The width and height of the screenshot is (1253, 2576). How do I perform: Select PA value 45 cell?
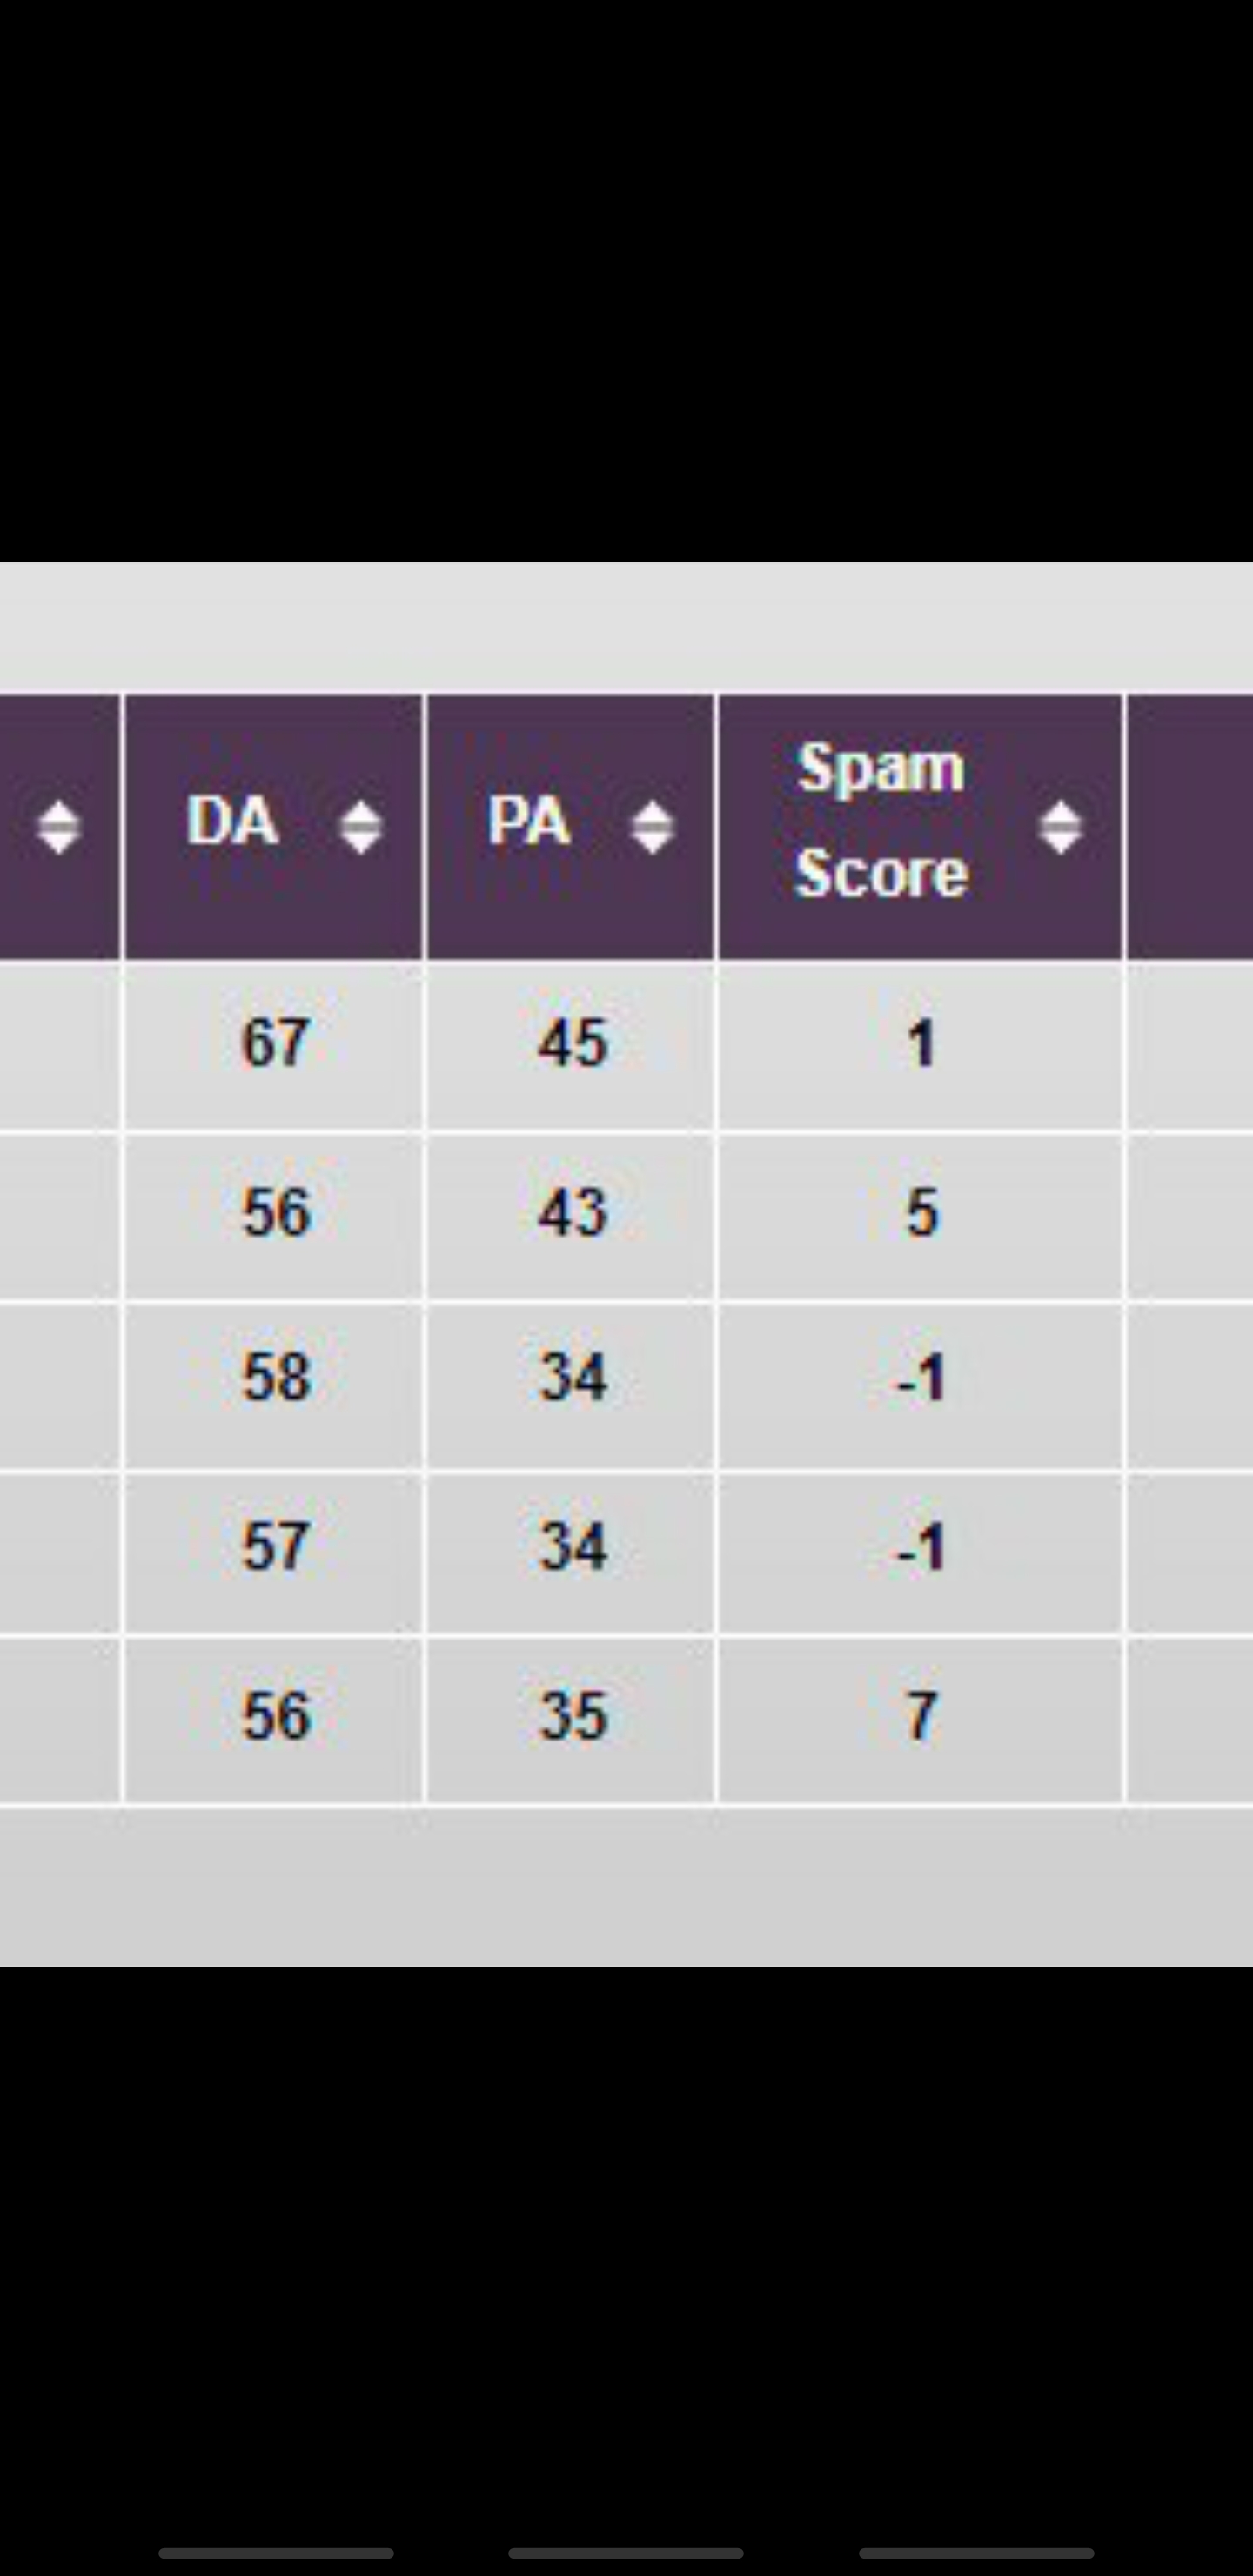point(571,1045)
